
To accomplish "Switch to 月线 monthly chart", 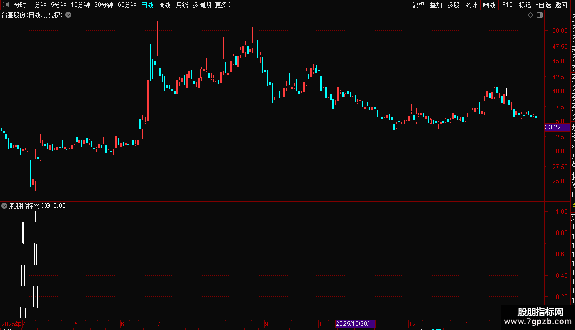I will (x=182, y=5).
